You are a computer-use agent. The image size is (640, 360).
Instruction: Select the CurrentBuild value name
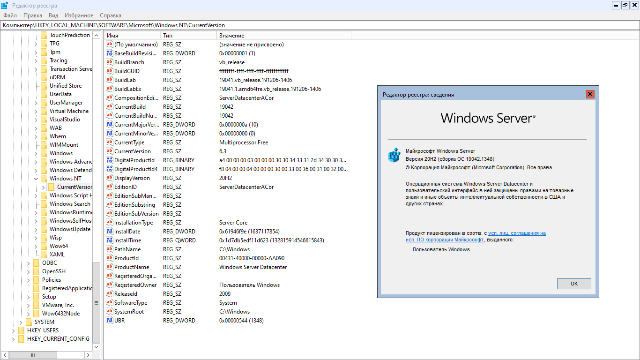tap(130, 107)
